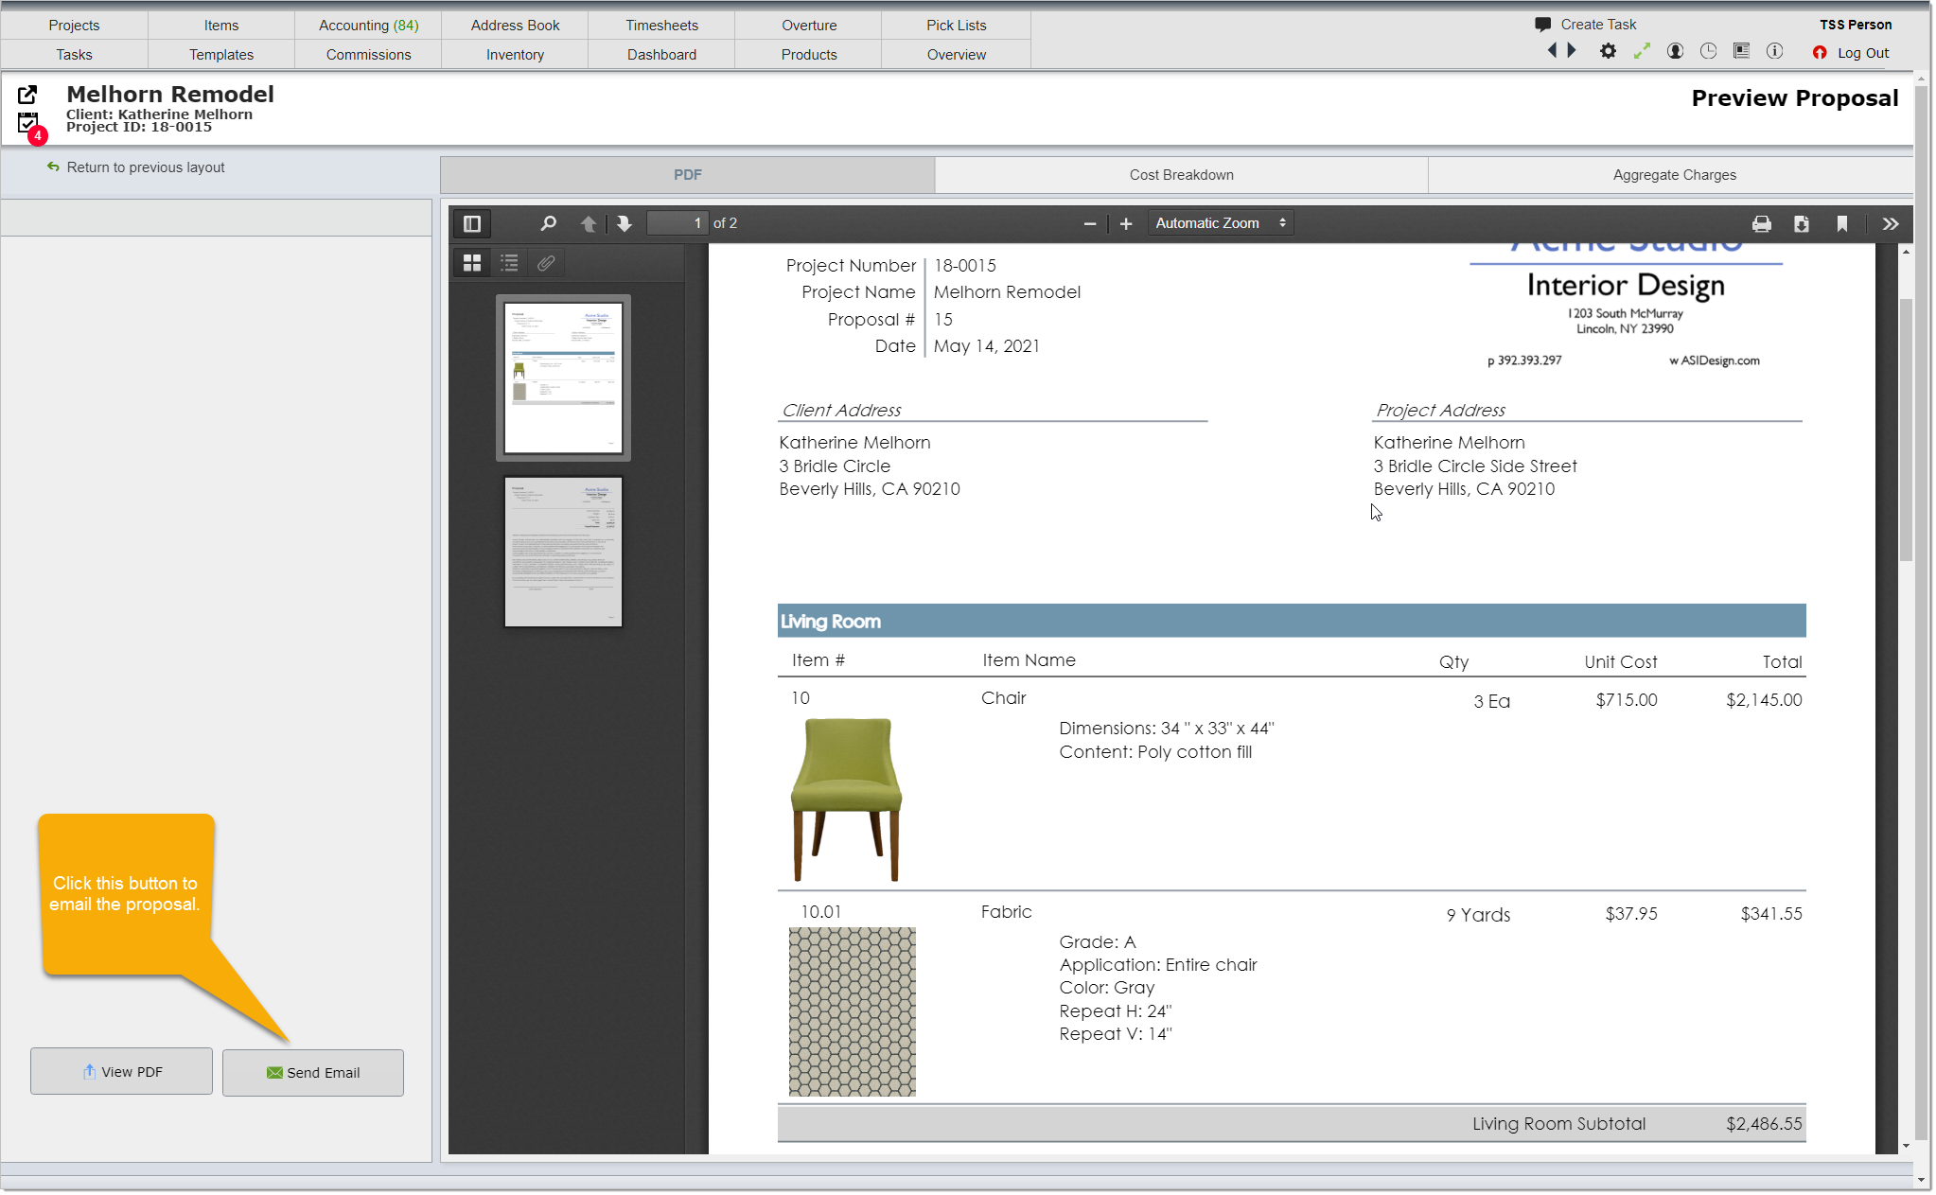1936x1195 pixels.
Task: Click the Living Room Subtotal $2,486.55 value
Action: click(1764, 1124)
